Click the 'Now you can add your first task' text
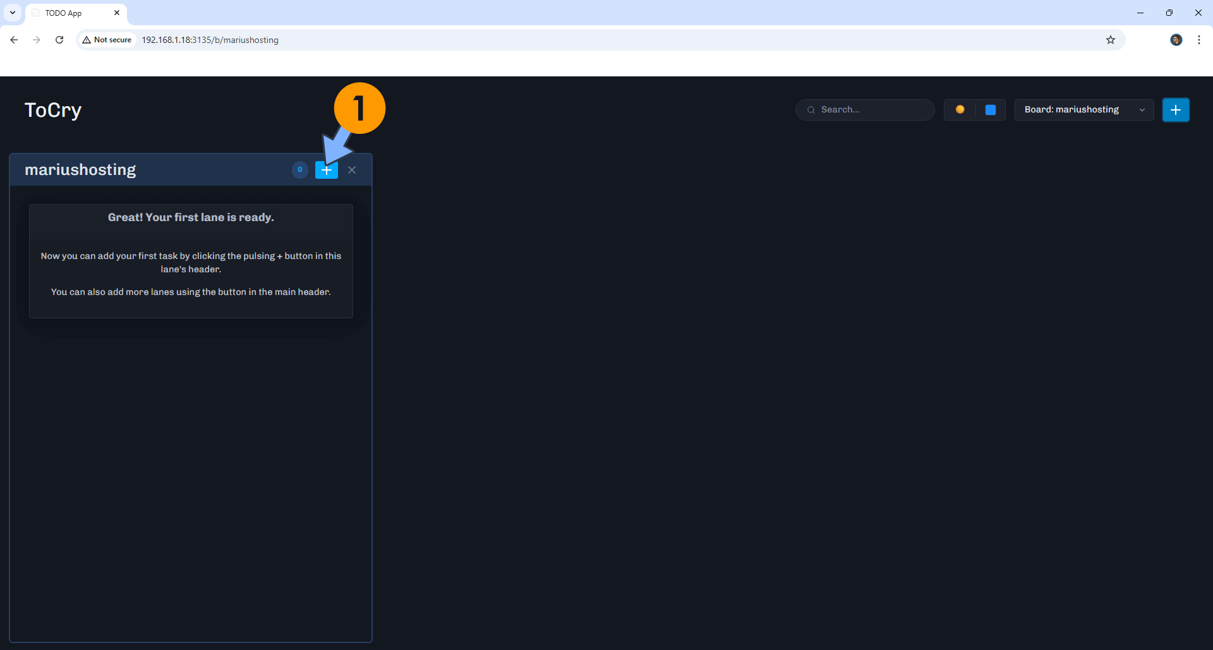Image resolution: width=1213 pixels, height=650 pixels. 191,262
